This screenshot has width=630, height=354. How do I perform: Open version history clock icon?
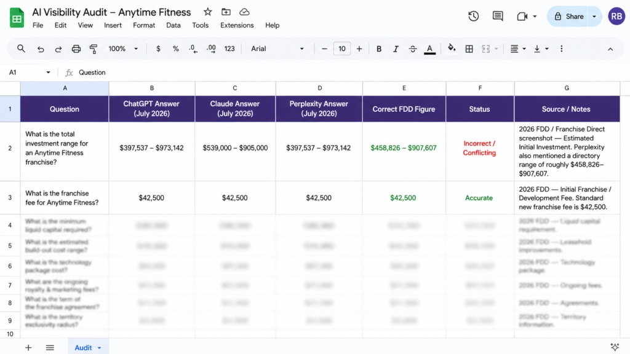[x=473, y=16]
